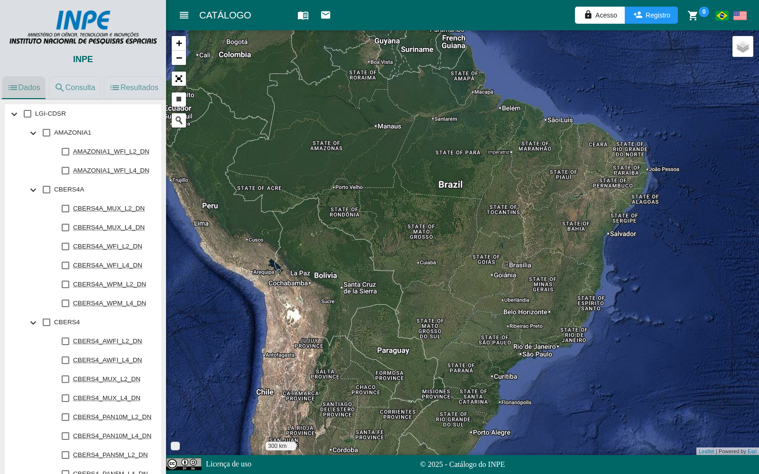Open the Leaflet link
Screen dimensions: 759x474
pyautogui.click(x=706, y=451)
